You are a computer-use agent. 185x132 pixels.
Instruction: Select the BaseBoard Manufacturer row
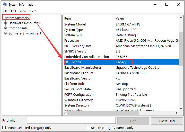point(121,68)
